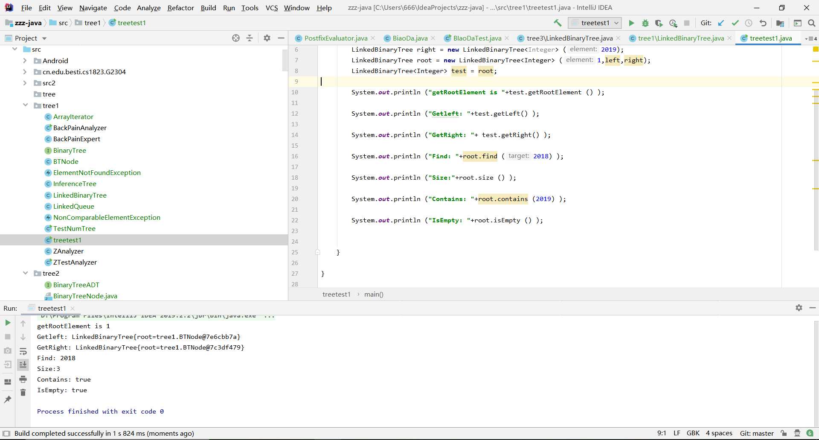Viewport: 819px width, 440px height.
Task: Toggle scroll to end of console
Action: point(23,364)
